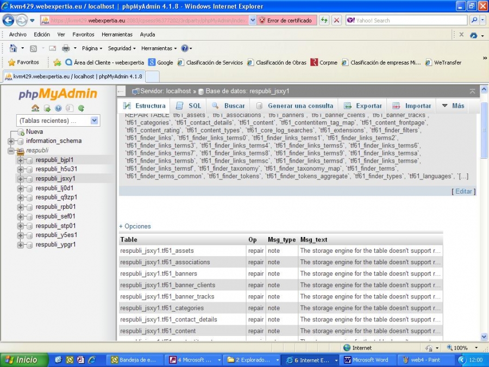489x367 pixels.
Task: Click the Print icon in command bar
Action: [x=66, y=48]
